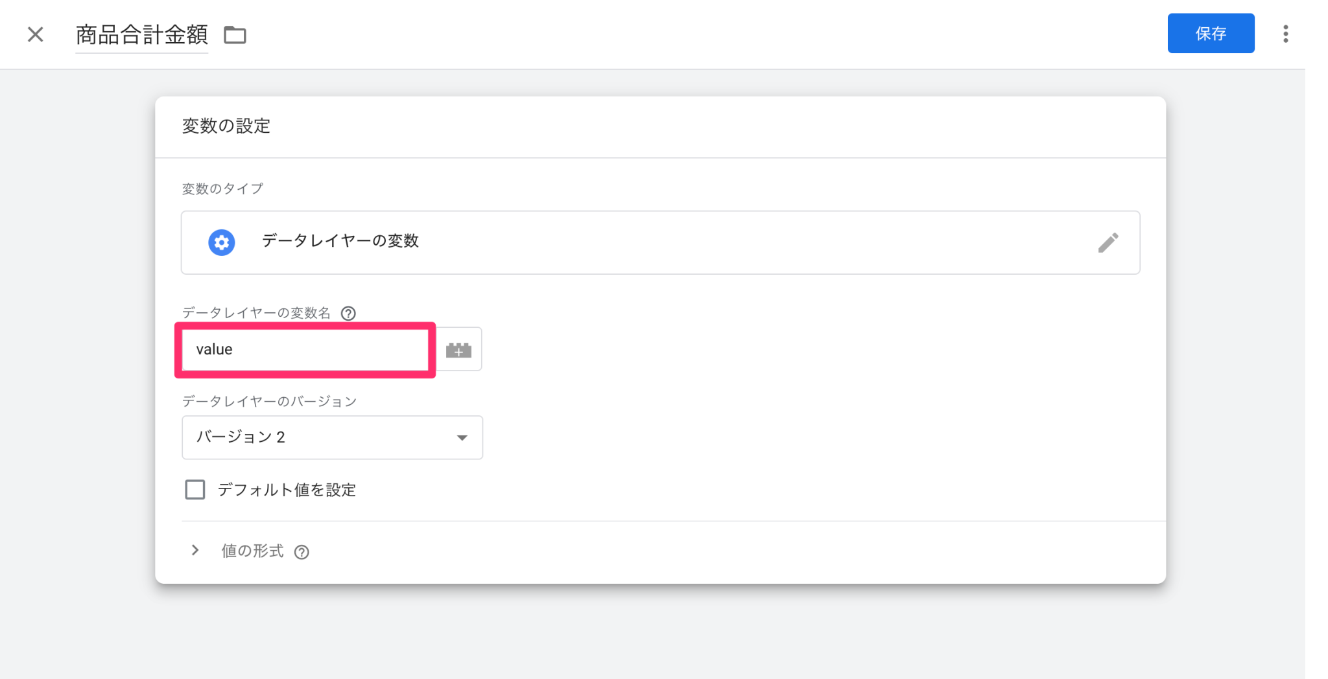
Task: Click the 値の形式 section label
Action: coord(252,551)
